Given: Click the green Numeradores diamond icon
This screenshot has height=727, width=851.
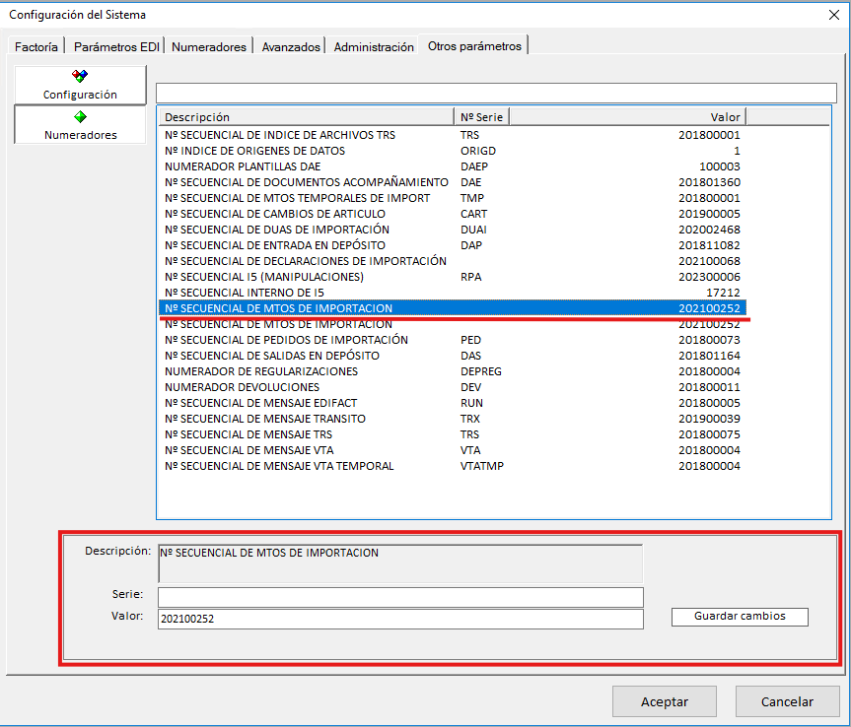Looking at the screenshot, I should coord(80,116).
